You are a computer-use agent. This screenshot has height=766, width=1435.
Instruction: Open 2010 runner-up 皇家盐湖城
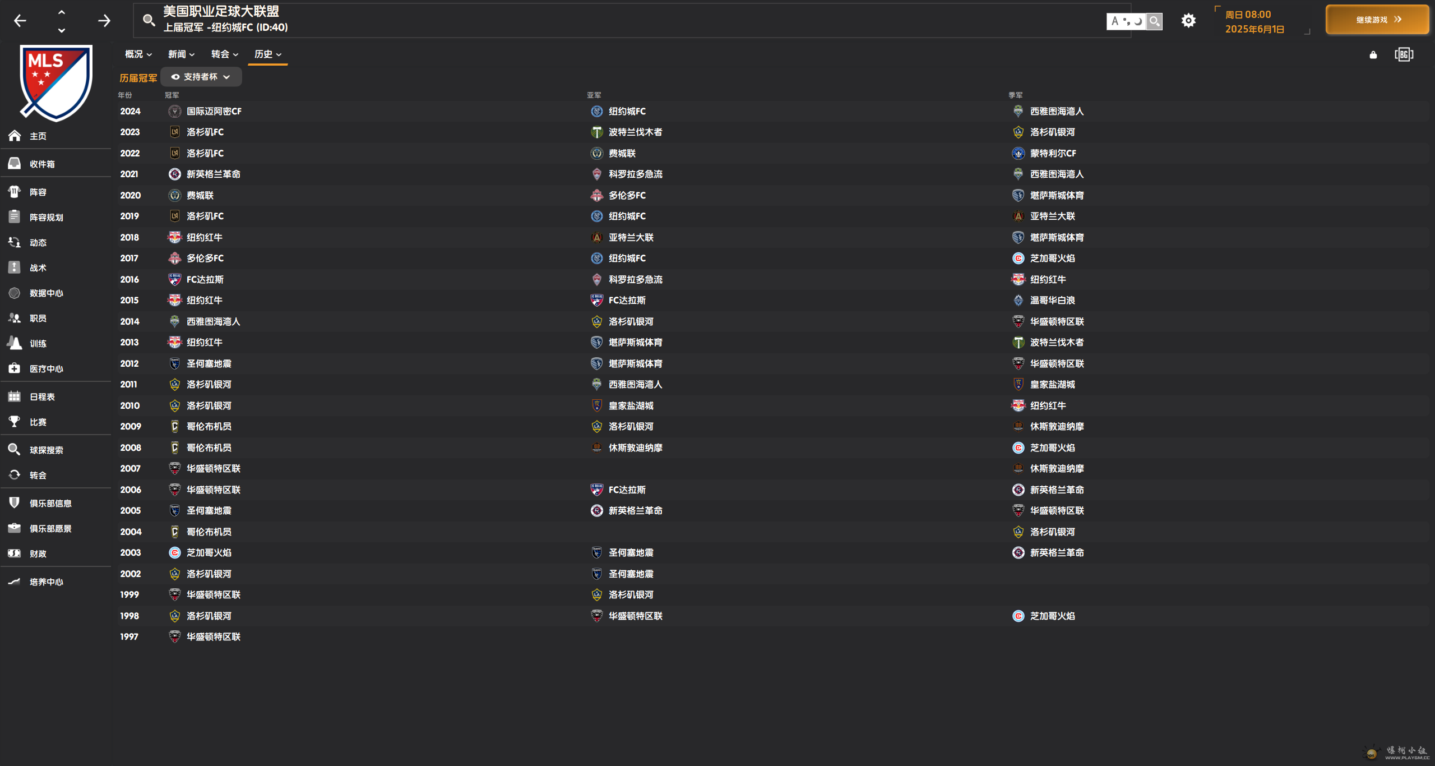coord(631,406)
